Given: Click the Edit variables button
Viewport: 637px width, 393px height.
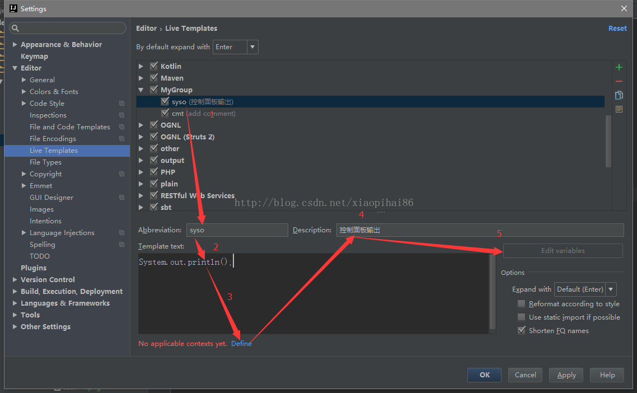Looking at the screenshot, I should click(x=563, y=251).
